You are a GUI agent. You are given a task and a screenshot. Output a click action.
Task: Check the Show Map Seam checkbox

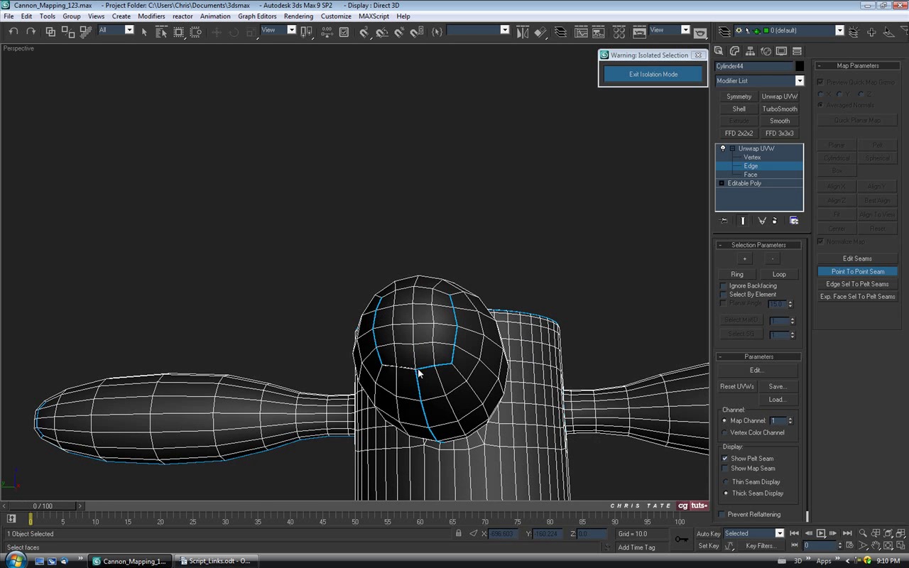[x=725, y=469]
